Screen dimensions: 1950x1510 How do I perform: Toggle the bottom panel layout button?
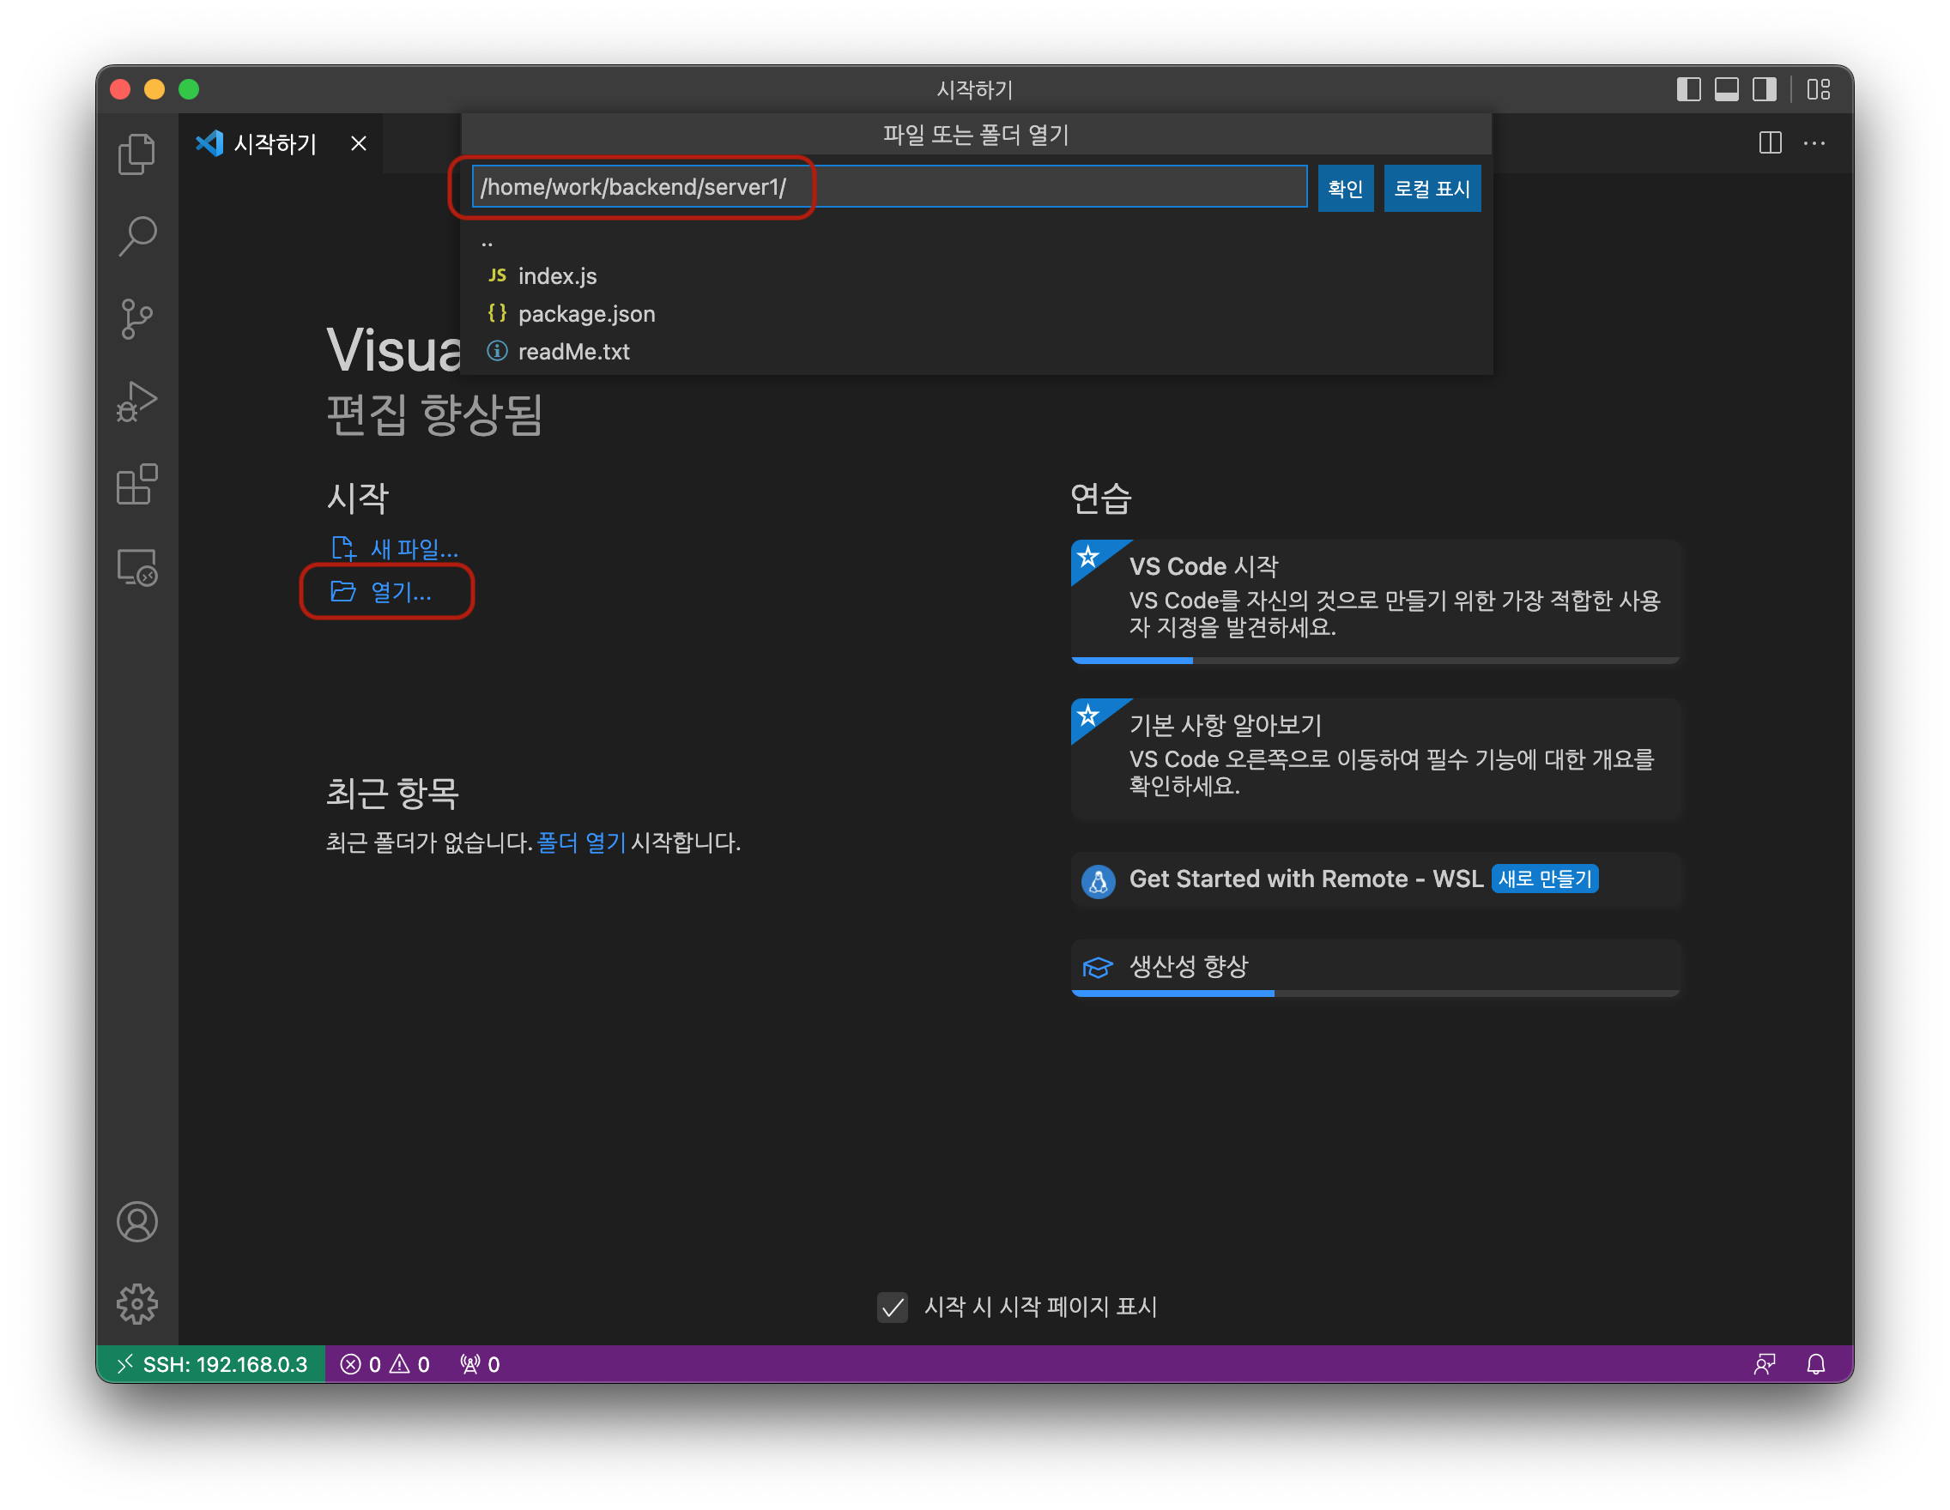coord(1726,89)
